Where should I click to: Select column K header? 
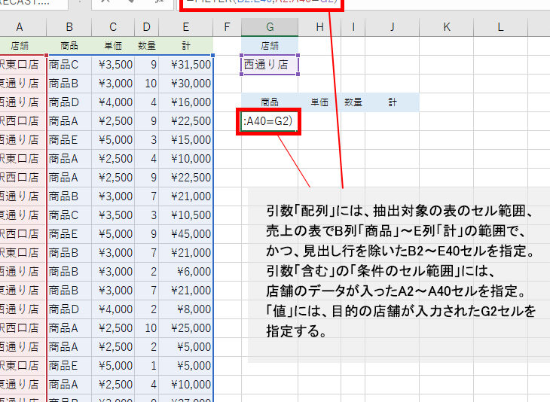point(446,27)
